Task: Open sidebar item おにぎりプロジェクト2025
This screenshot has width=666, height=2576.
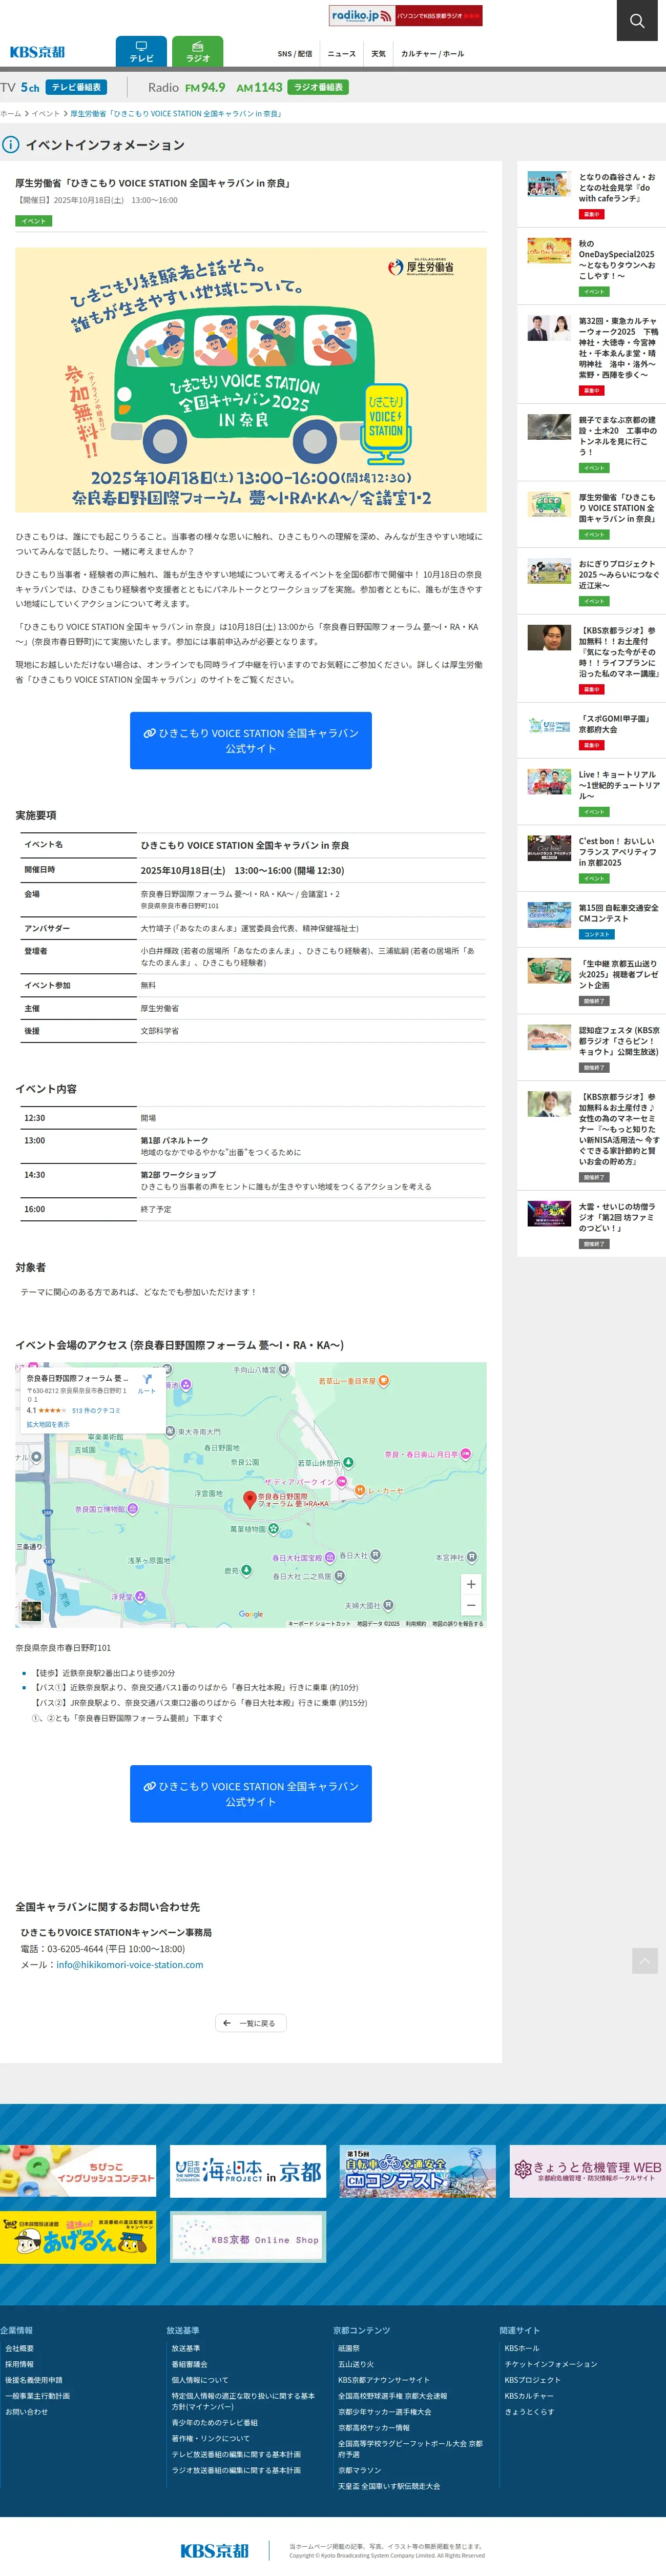Action: point(591,581)
